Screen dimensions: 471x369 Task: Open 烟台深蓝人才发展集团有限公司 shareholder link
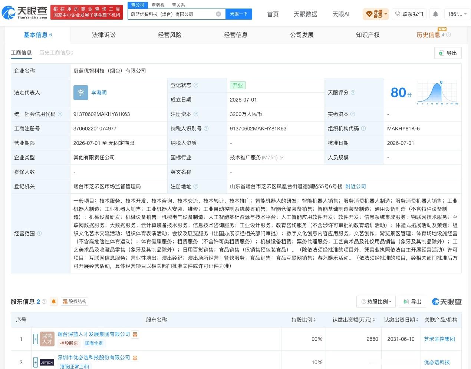click(94, 334)
